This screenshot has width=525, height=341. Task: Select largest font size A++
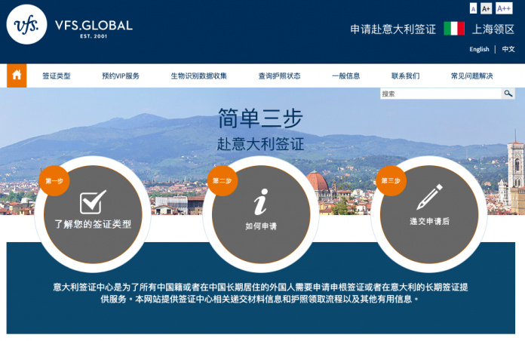coord(504,8)
